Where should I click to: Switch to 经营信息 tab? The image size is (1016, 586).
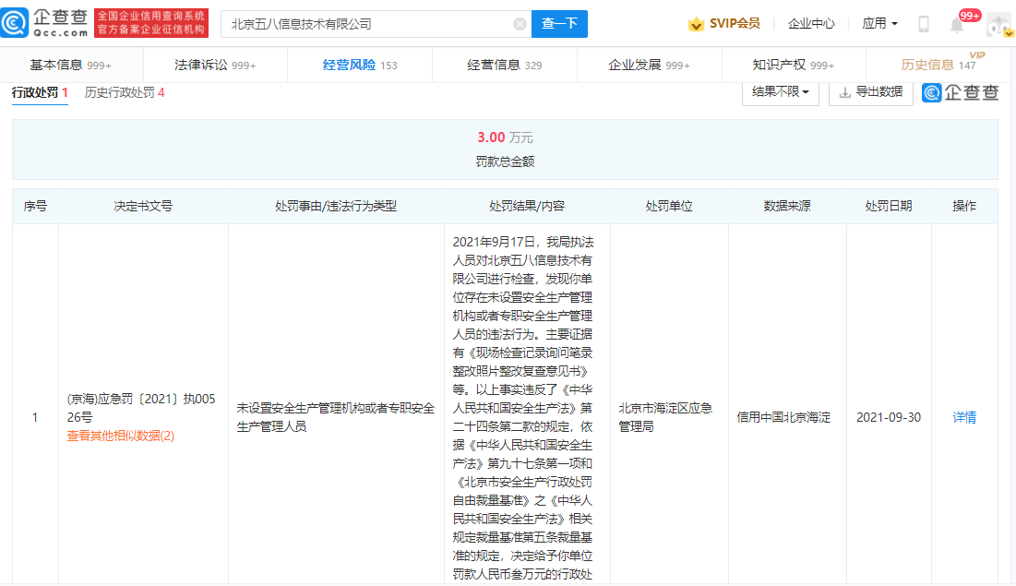(x=504, y=65)
